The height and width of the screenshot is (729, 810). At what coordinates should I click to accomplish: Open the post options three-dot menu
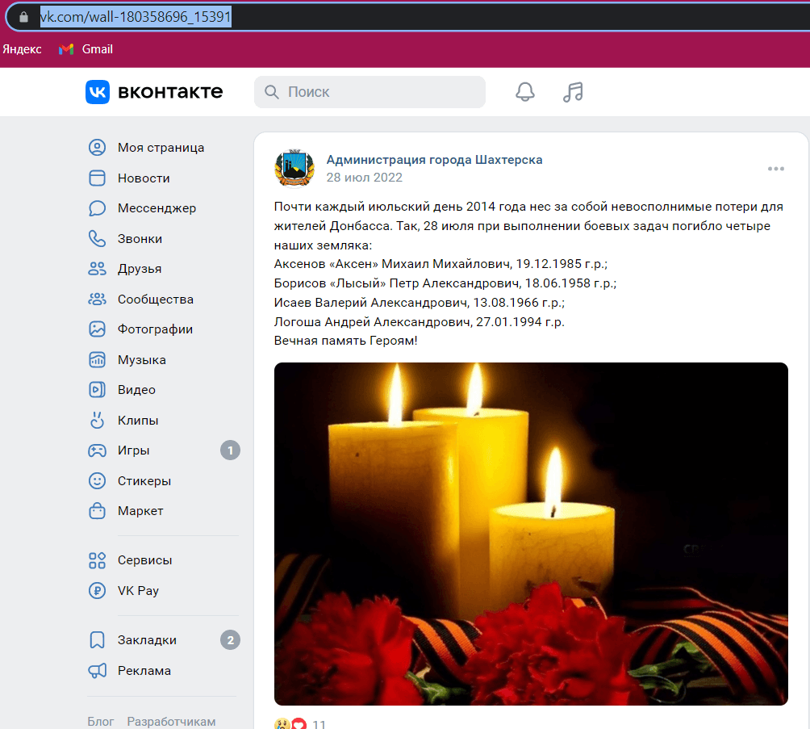pyautogui.click(x=776, y=169)
